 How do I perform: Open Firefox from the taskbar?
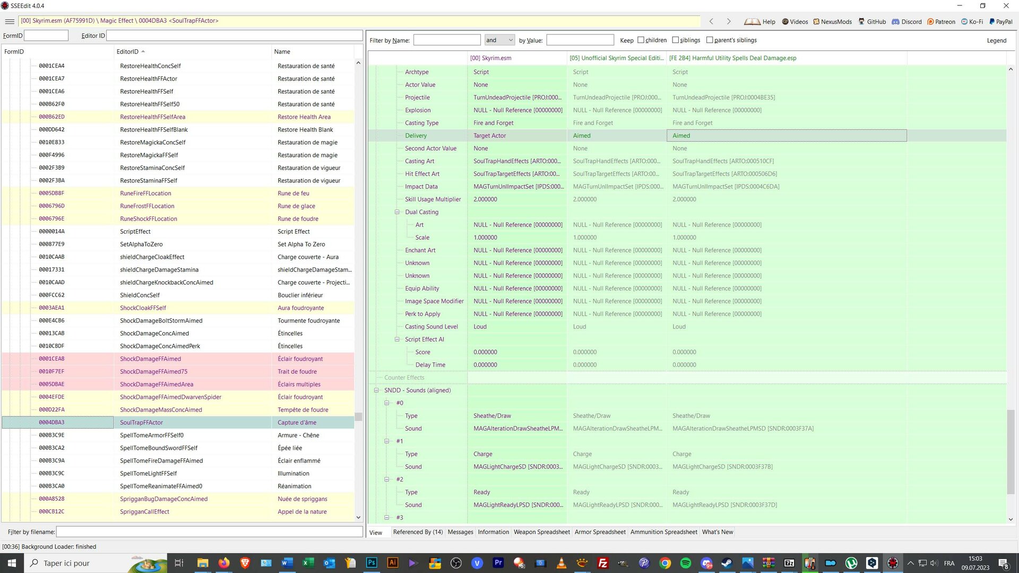click(224, 563)
